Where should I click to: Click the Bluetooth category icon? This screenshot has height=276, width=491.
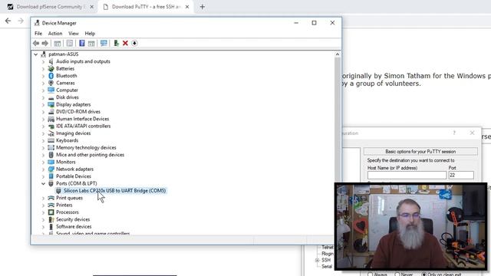pos(51,76)
